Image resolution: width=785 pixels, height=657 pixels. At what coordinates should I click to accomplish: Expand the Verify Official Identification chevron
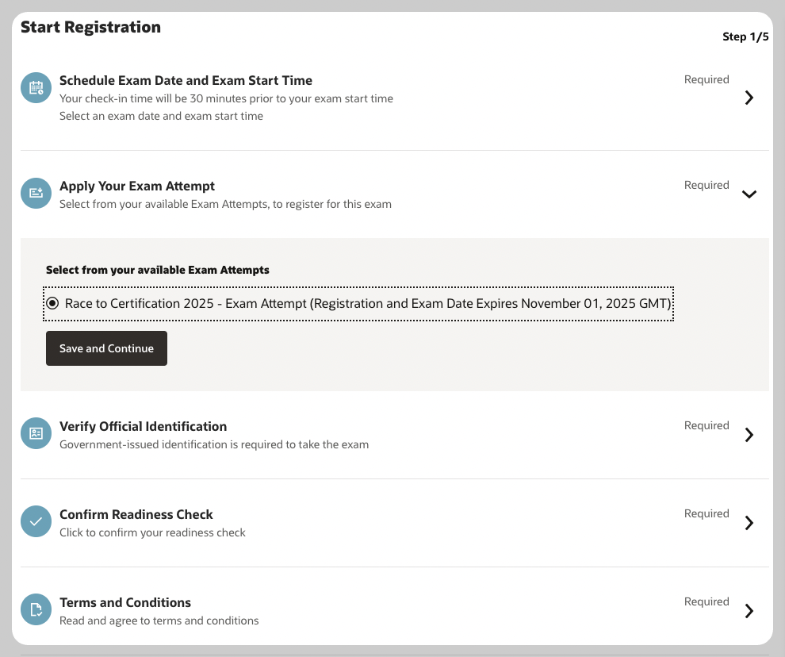click(749, 435)
